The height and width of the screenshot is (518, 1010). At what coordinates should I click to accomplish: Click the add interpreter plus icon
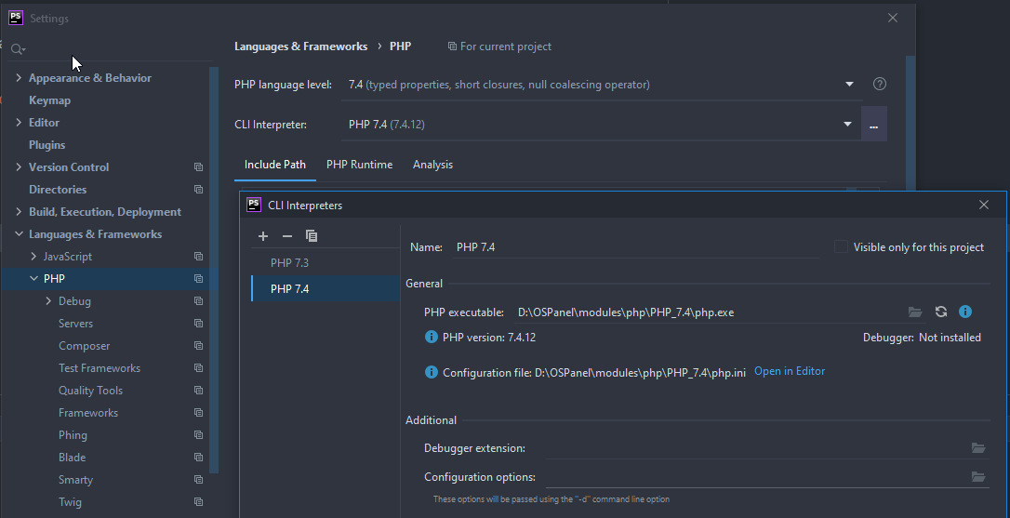tap(263, 236)
